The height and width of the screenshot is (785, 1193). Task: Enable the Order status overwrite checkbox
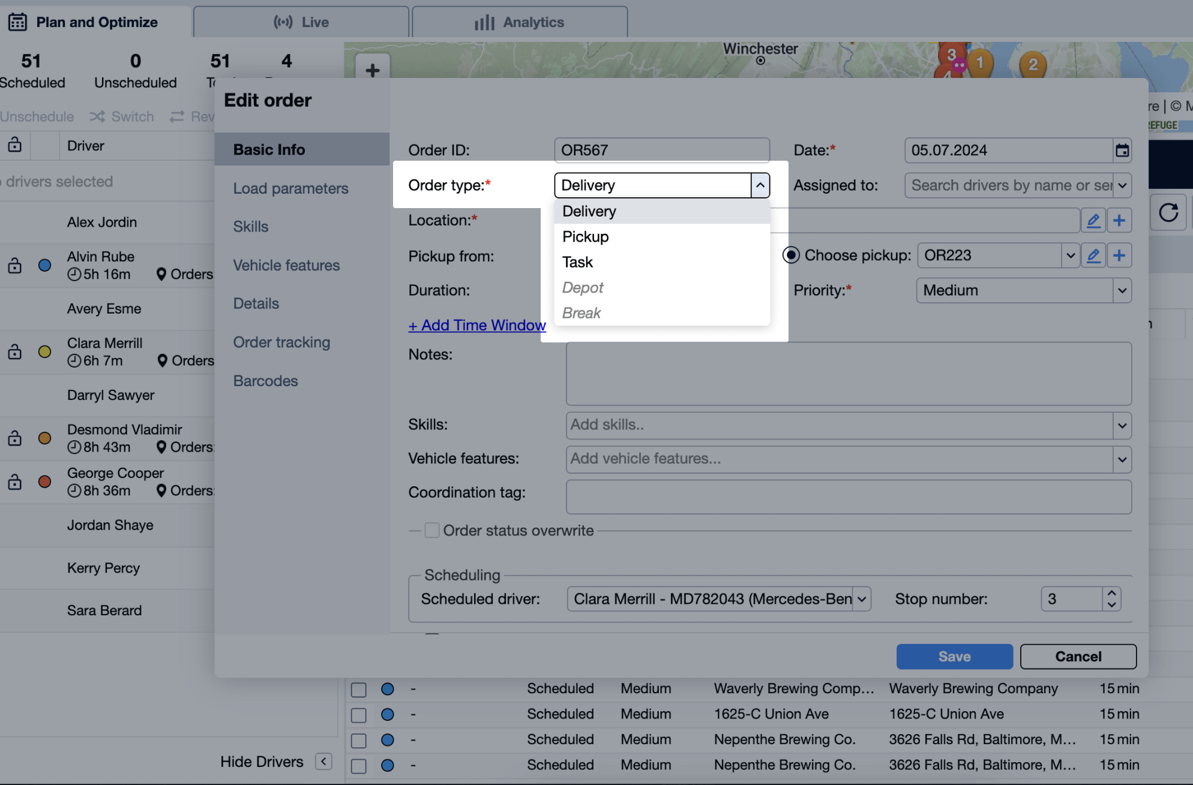[x=432, y=530]
